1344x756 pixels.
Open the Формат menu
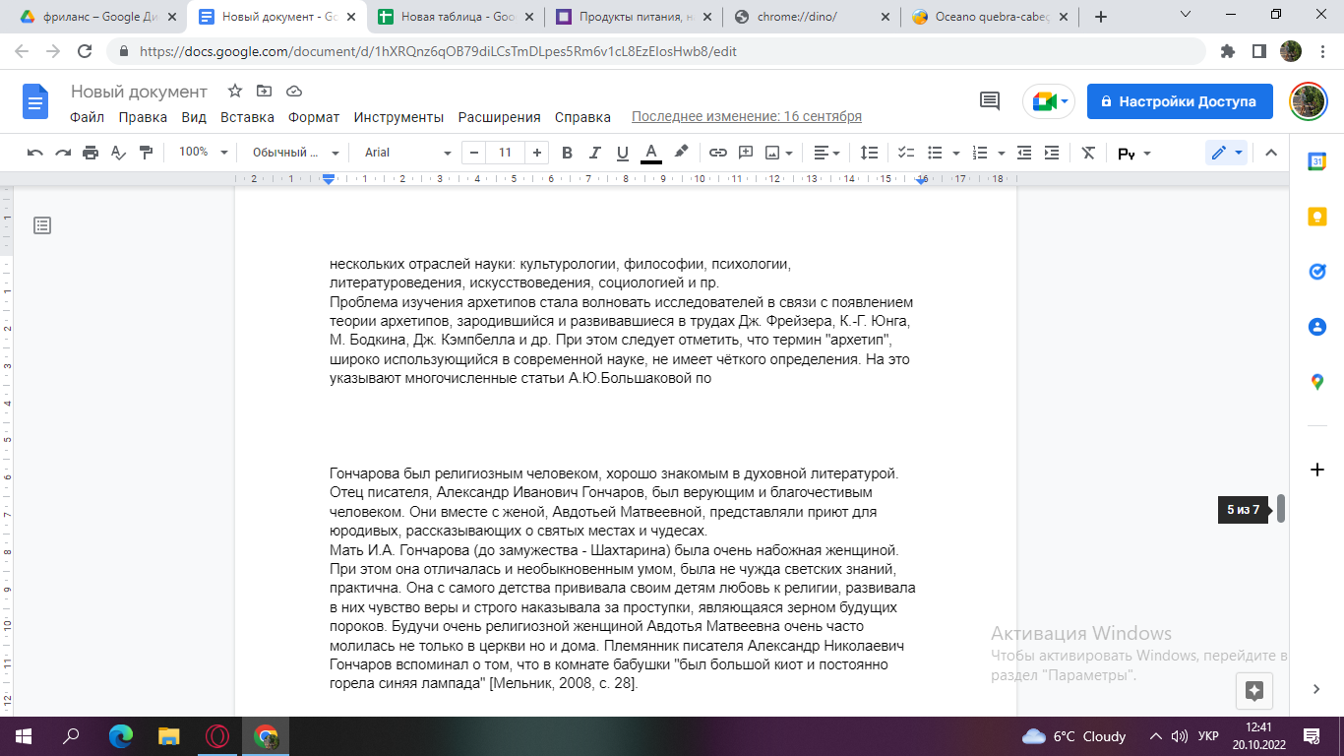pos(314,117)
